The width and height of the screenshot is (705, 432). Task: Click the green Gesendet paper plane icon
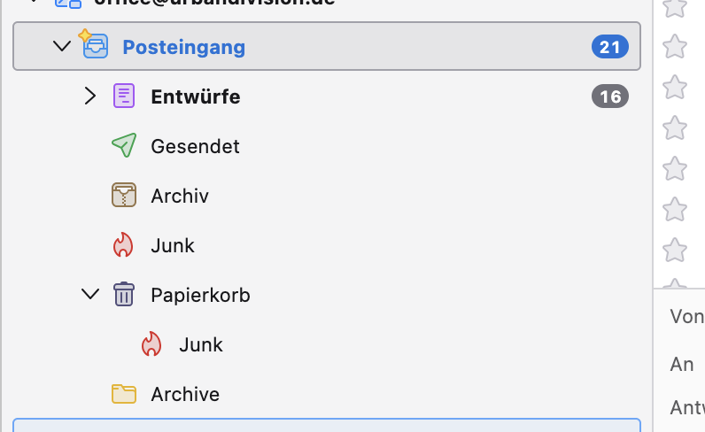point(124,145)
